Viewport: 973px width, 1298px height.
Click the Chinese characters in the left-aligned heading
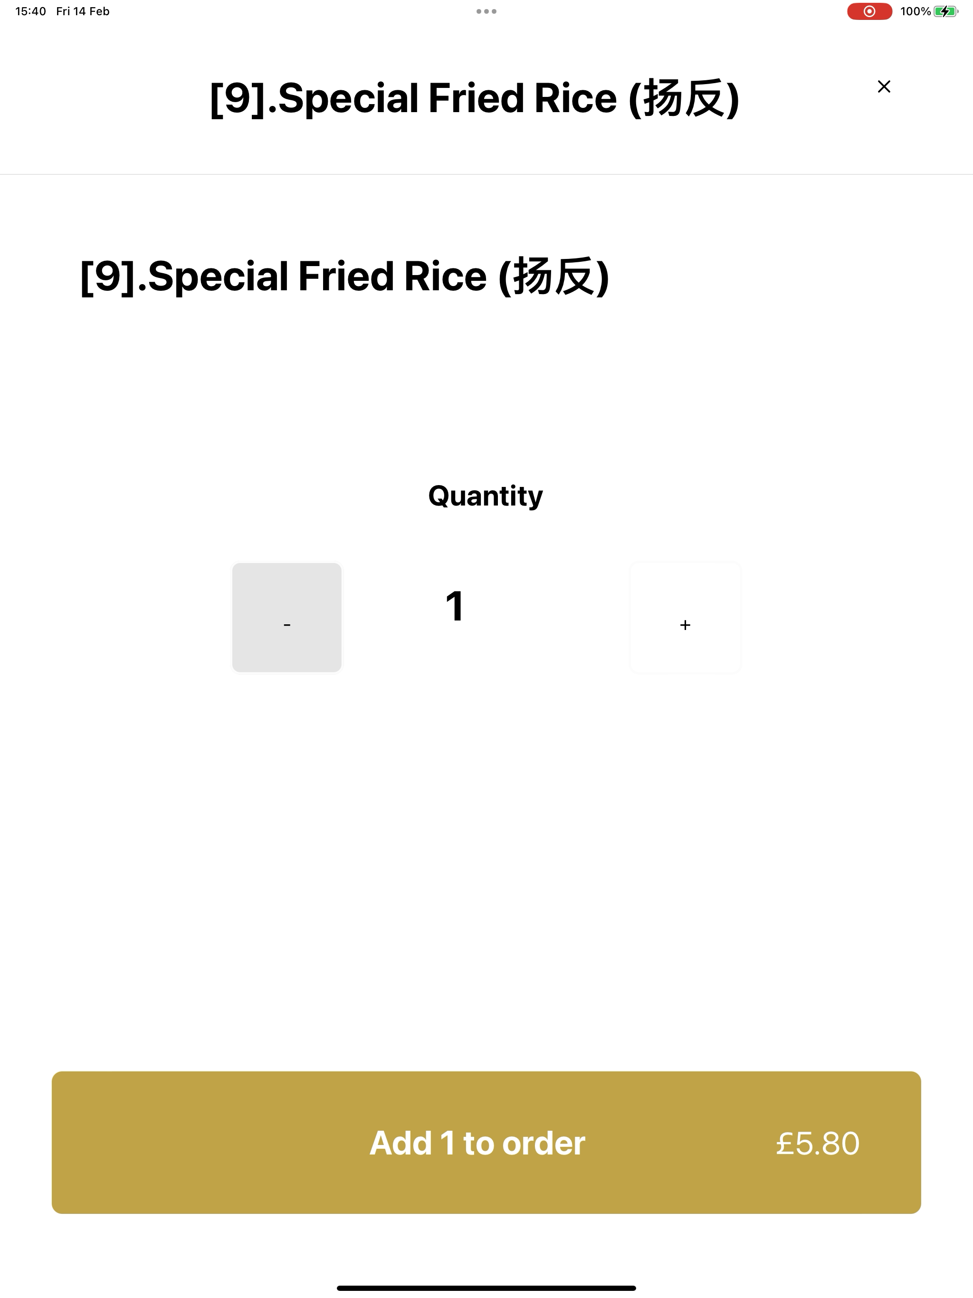[553, 277]
